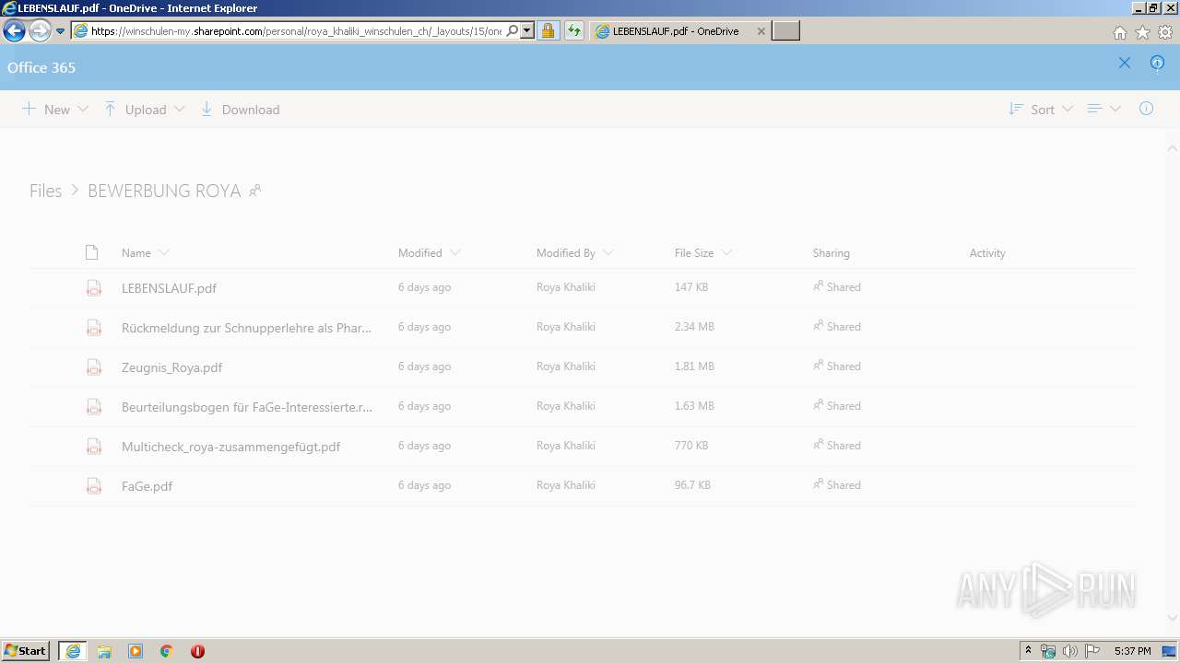Click the file type column header icon
Viewport: 1180px width, 663px height.
click(91, 252)
